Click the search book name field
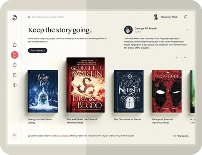202x155 pixels. coord(49,17)
